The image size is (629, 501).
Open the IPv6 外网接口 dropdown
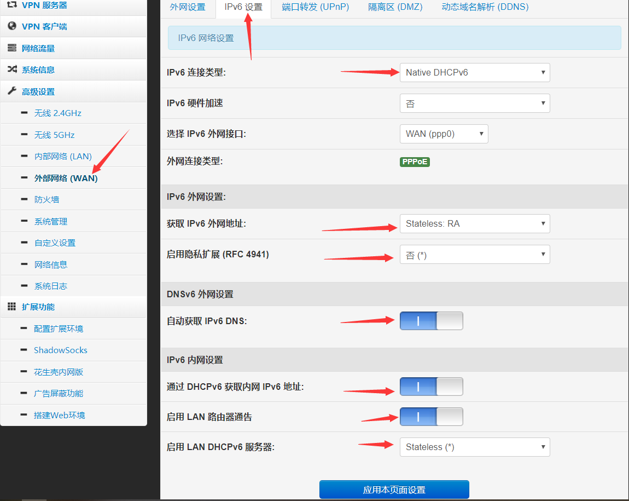(444, 134)
